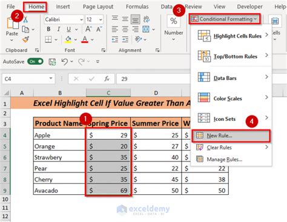Choose Manage Rules... entry

[231, 160]
